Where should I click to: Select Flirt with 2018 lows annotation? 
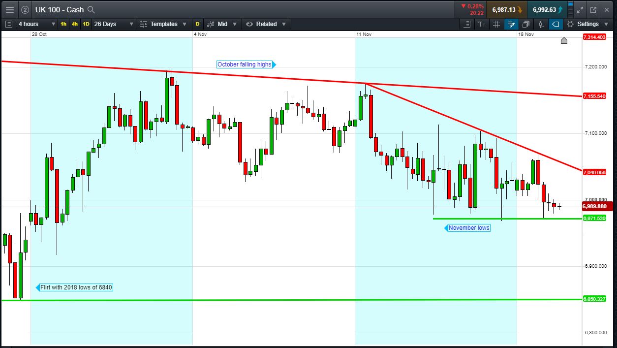pos(74,287)
